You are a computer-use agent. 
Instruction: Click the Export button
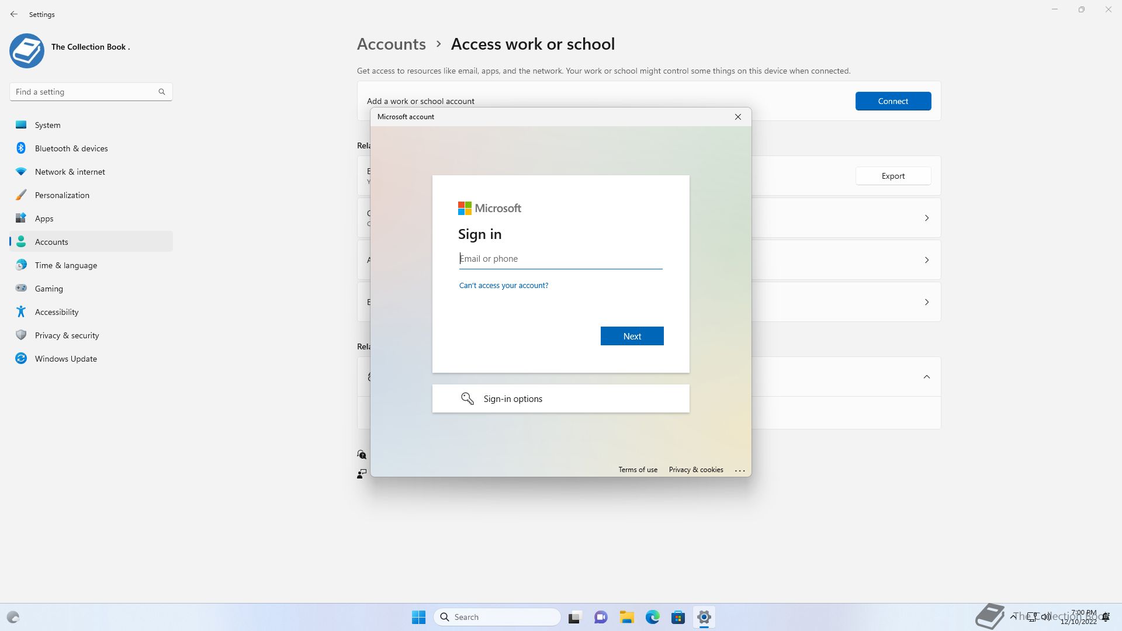coord(893,176)
